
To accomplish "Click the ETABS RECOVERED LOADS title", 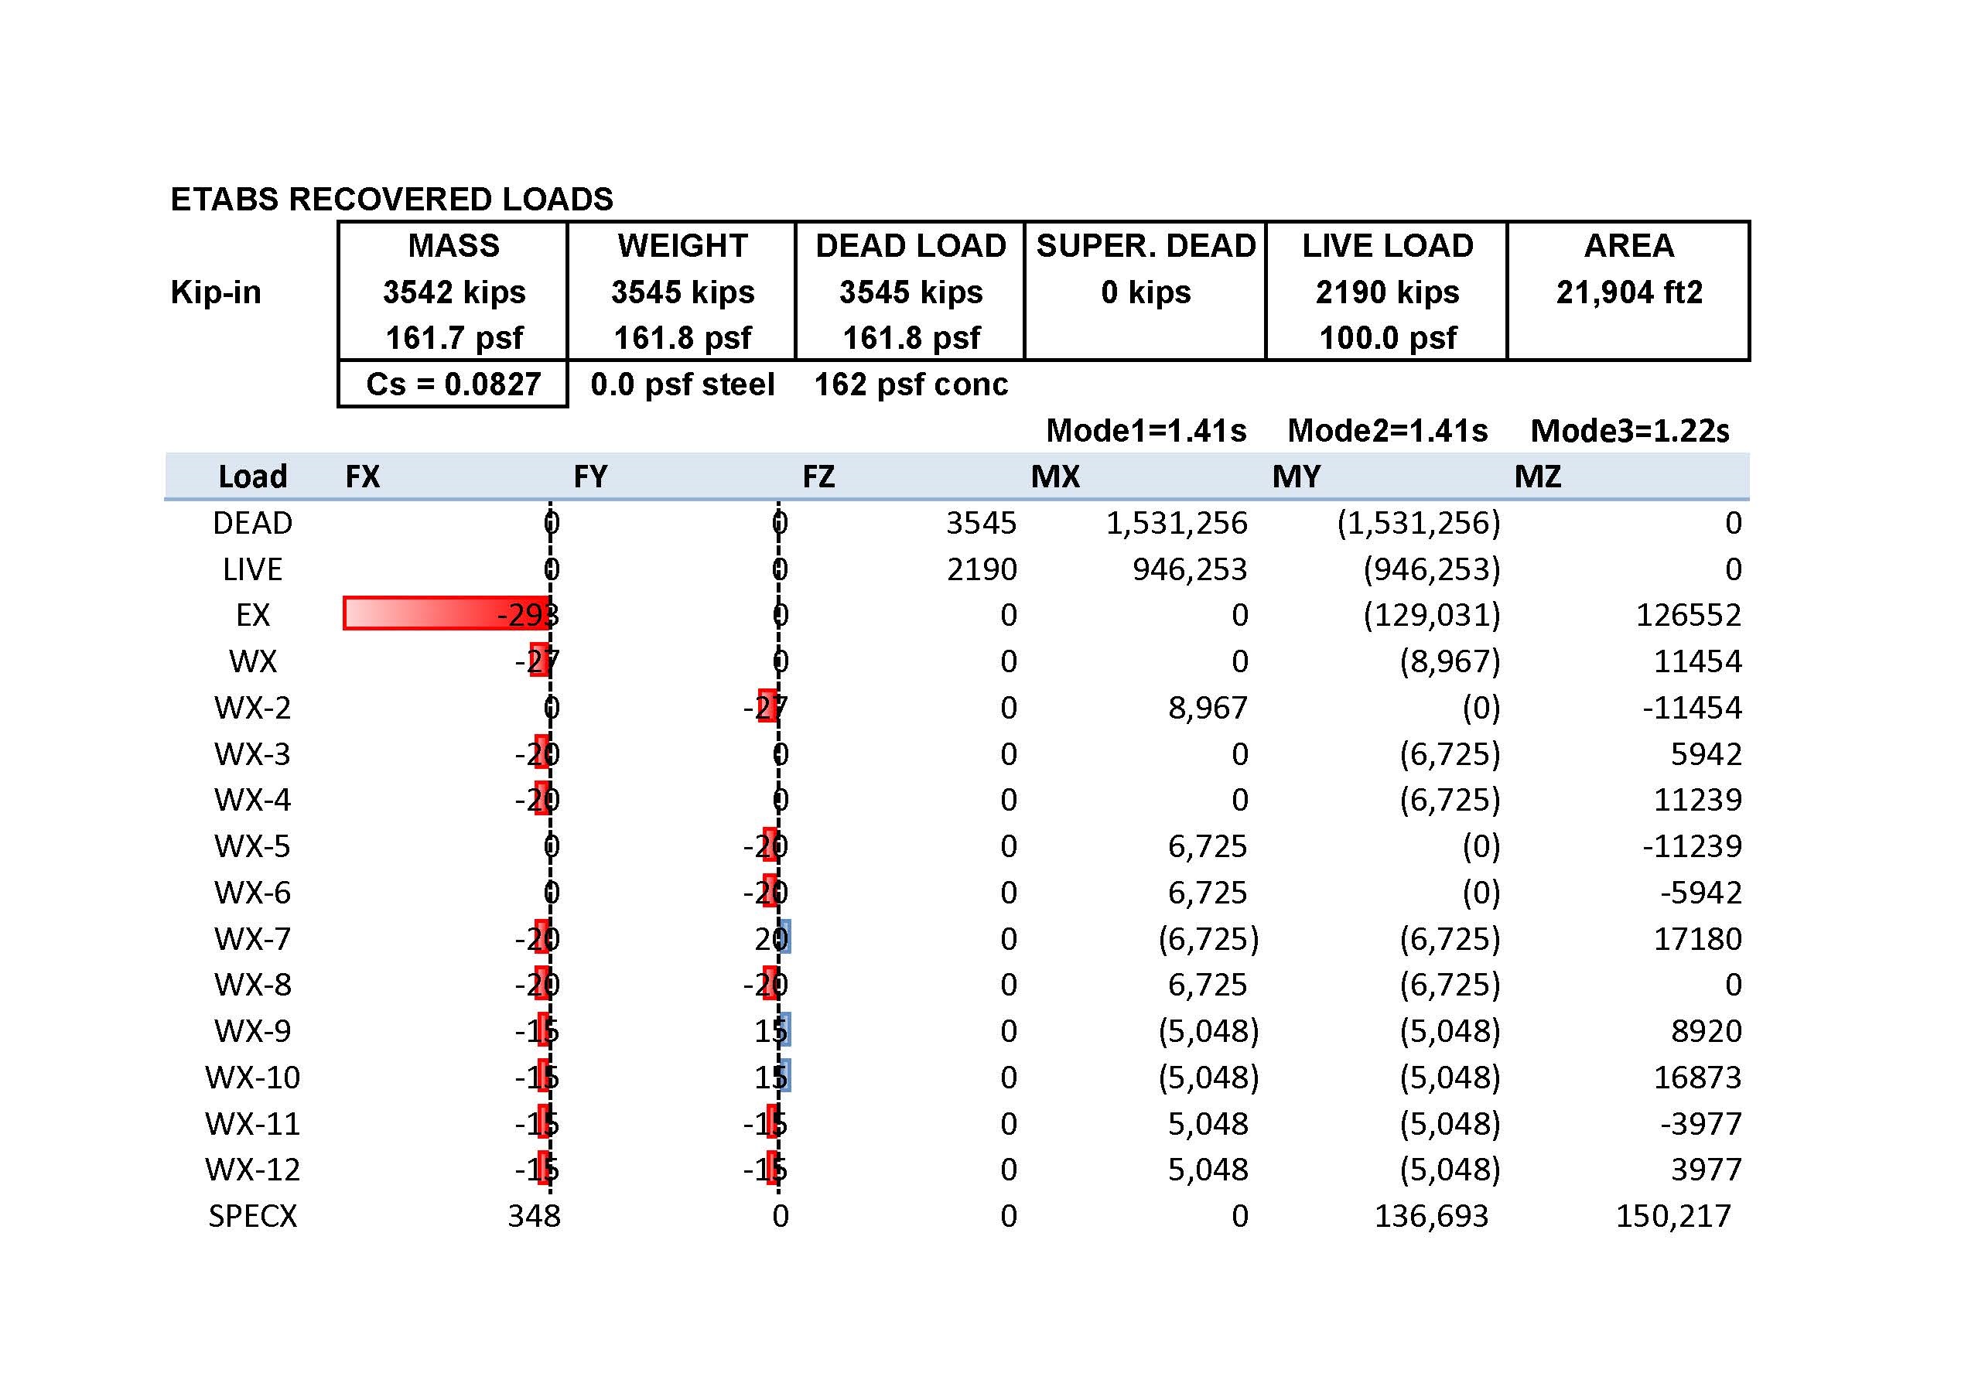I will (x=391, y=200).
